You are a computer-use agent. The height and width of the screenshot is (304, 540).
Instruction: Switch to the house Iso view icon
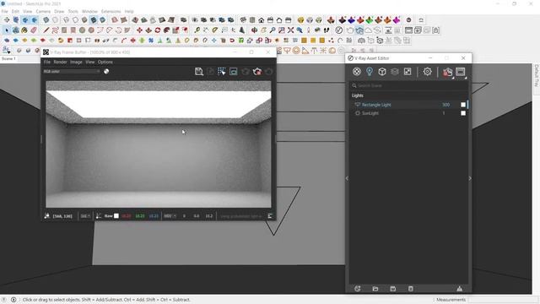tap(262, 20)
